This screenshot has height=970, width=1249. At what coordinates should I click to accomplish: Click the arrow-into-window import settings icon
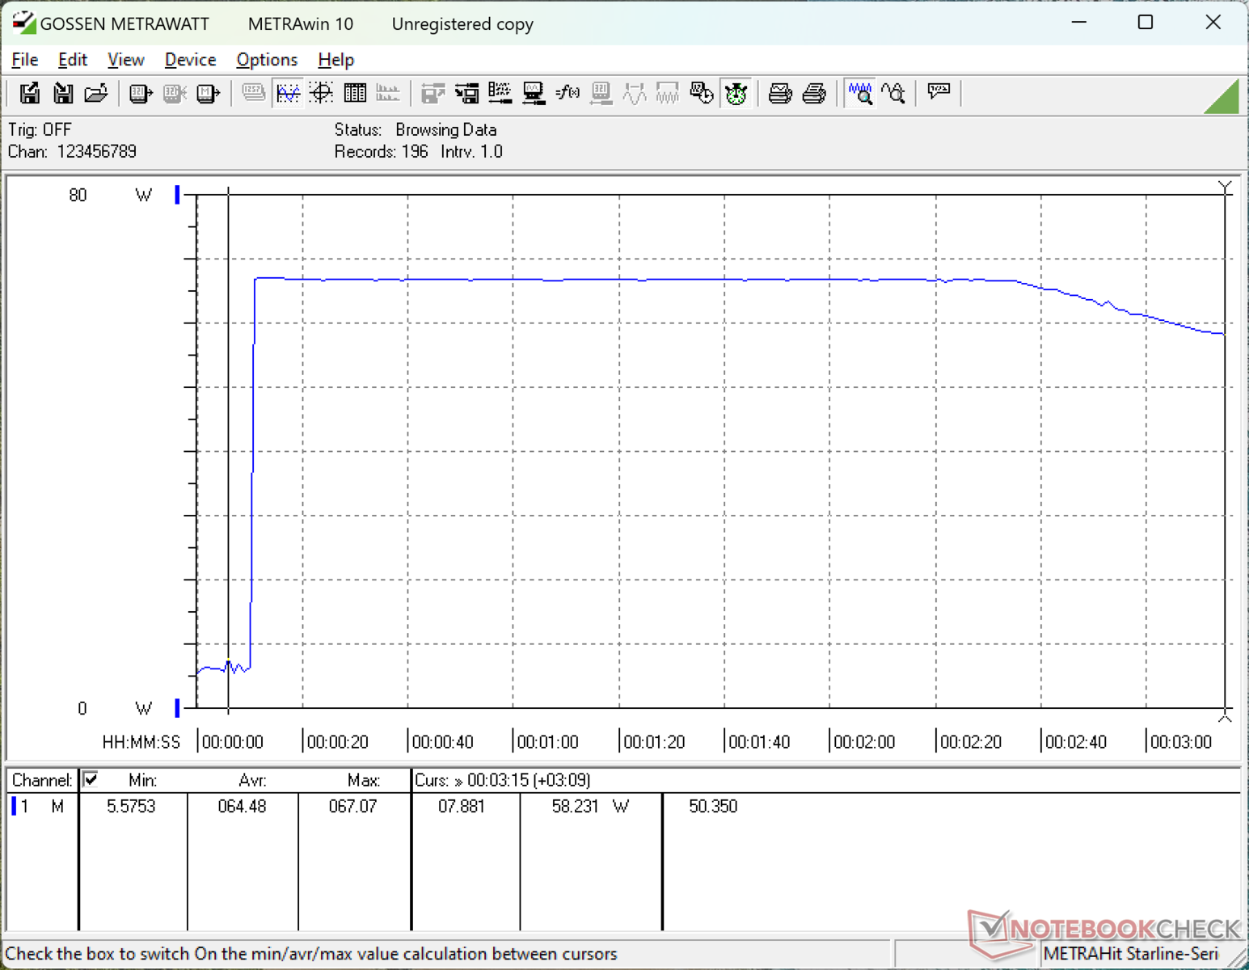coord(466,94)
